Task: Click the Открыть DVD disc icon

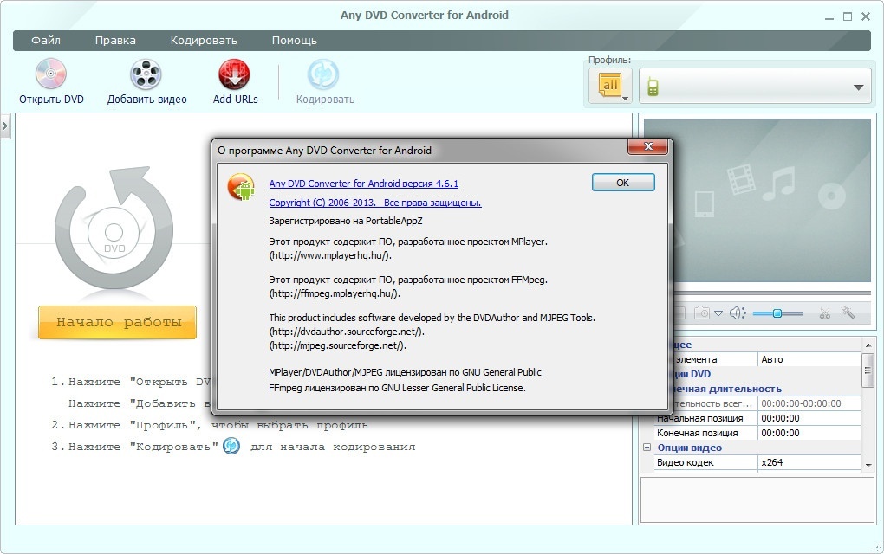Action: pyautogui.click(x=51, y=74)
